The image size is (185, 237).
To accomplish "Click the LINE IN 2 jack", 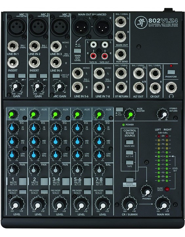I will [x=35, y=47].
